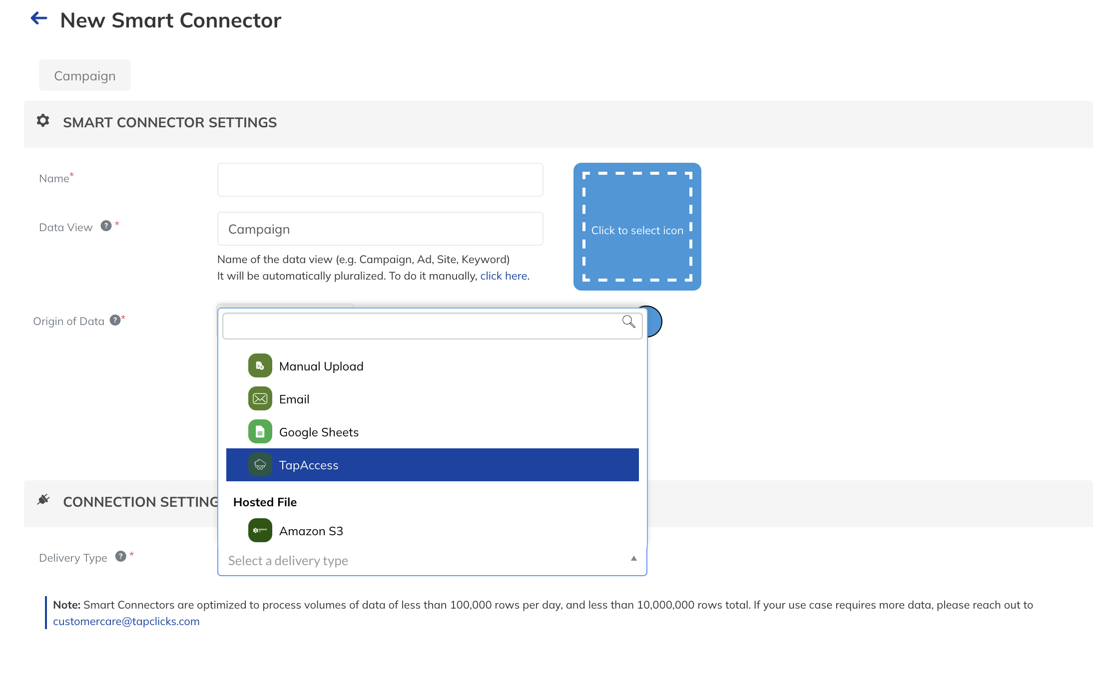This screenshot has height=683, width=1103.
Task: Choose the Email option text
Action: 294,399
